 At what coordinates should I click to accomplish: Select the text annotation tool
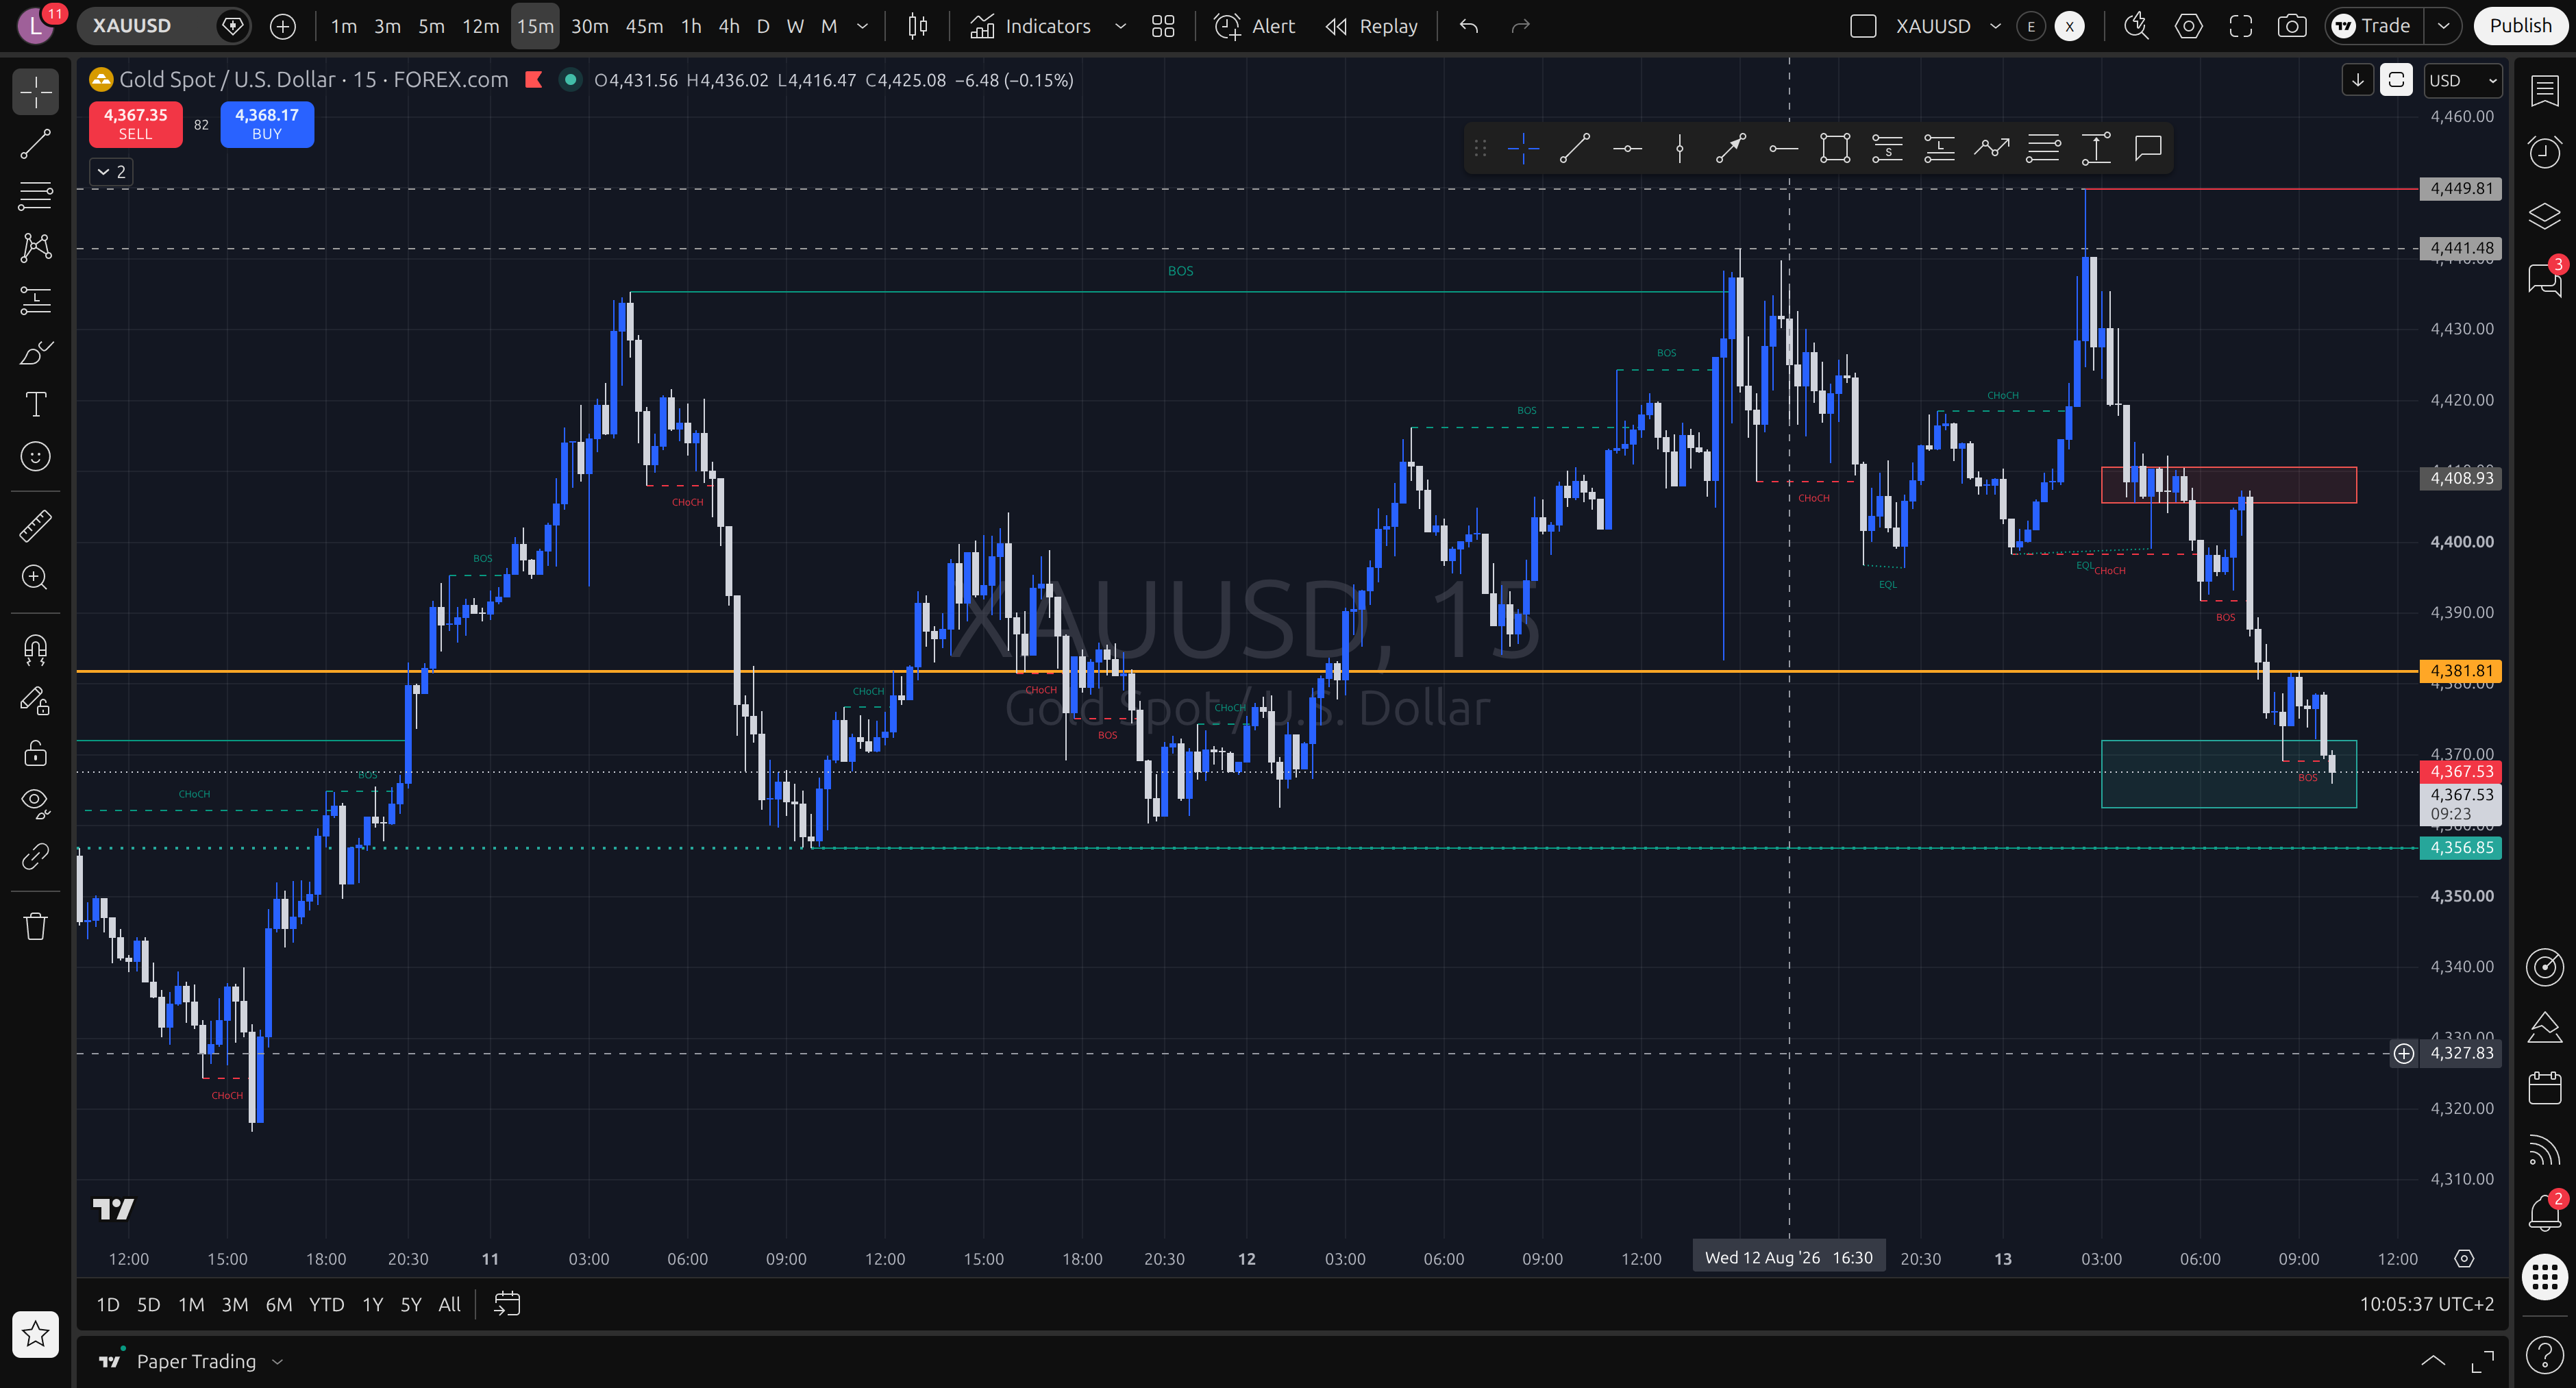(x=36, y=404)
